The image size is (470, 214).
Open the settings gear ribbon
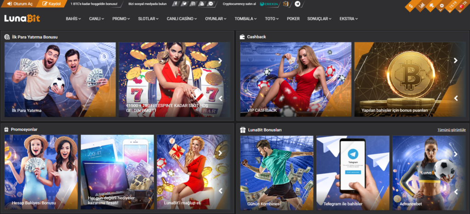point(442,5)
